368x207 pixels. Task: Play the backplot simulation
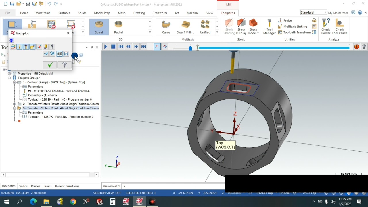(x=106, y=47)
